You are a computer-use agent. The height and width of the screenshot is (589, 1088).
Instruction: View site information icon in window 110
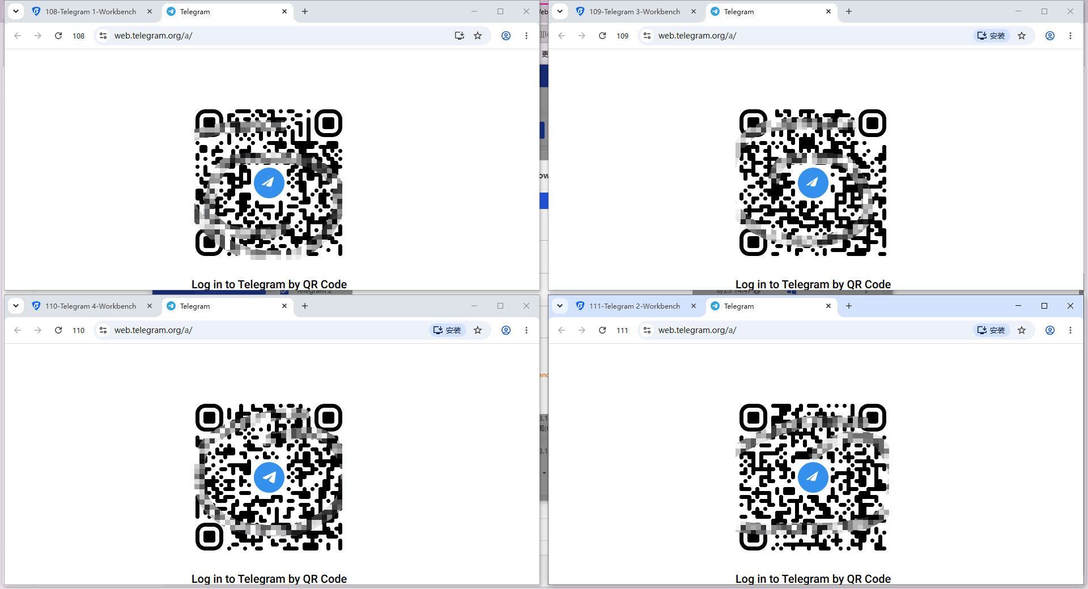[103, 330]
